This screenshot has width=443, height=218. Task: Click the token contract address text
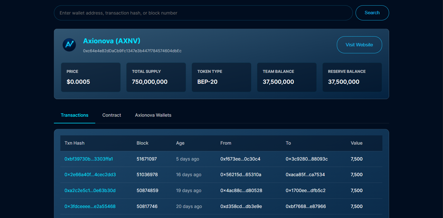click(132, 51)
